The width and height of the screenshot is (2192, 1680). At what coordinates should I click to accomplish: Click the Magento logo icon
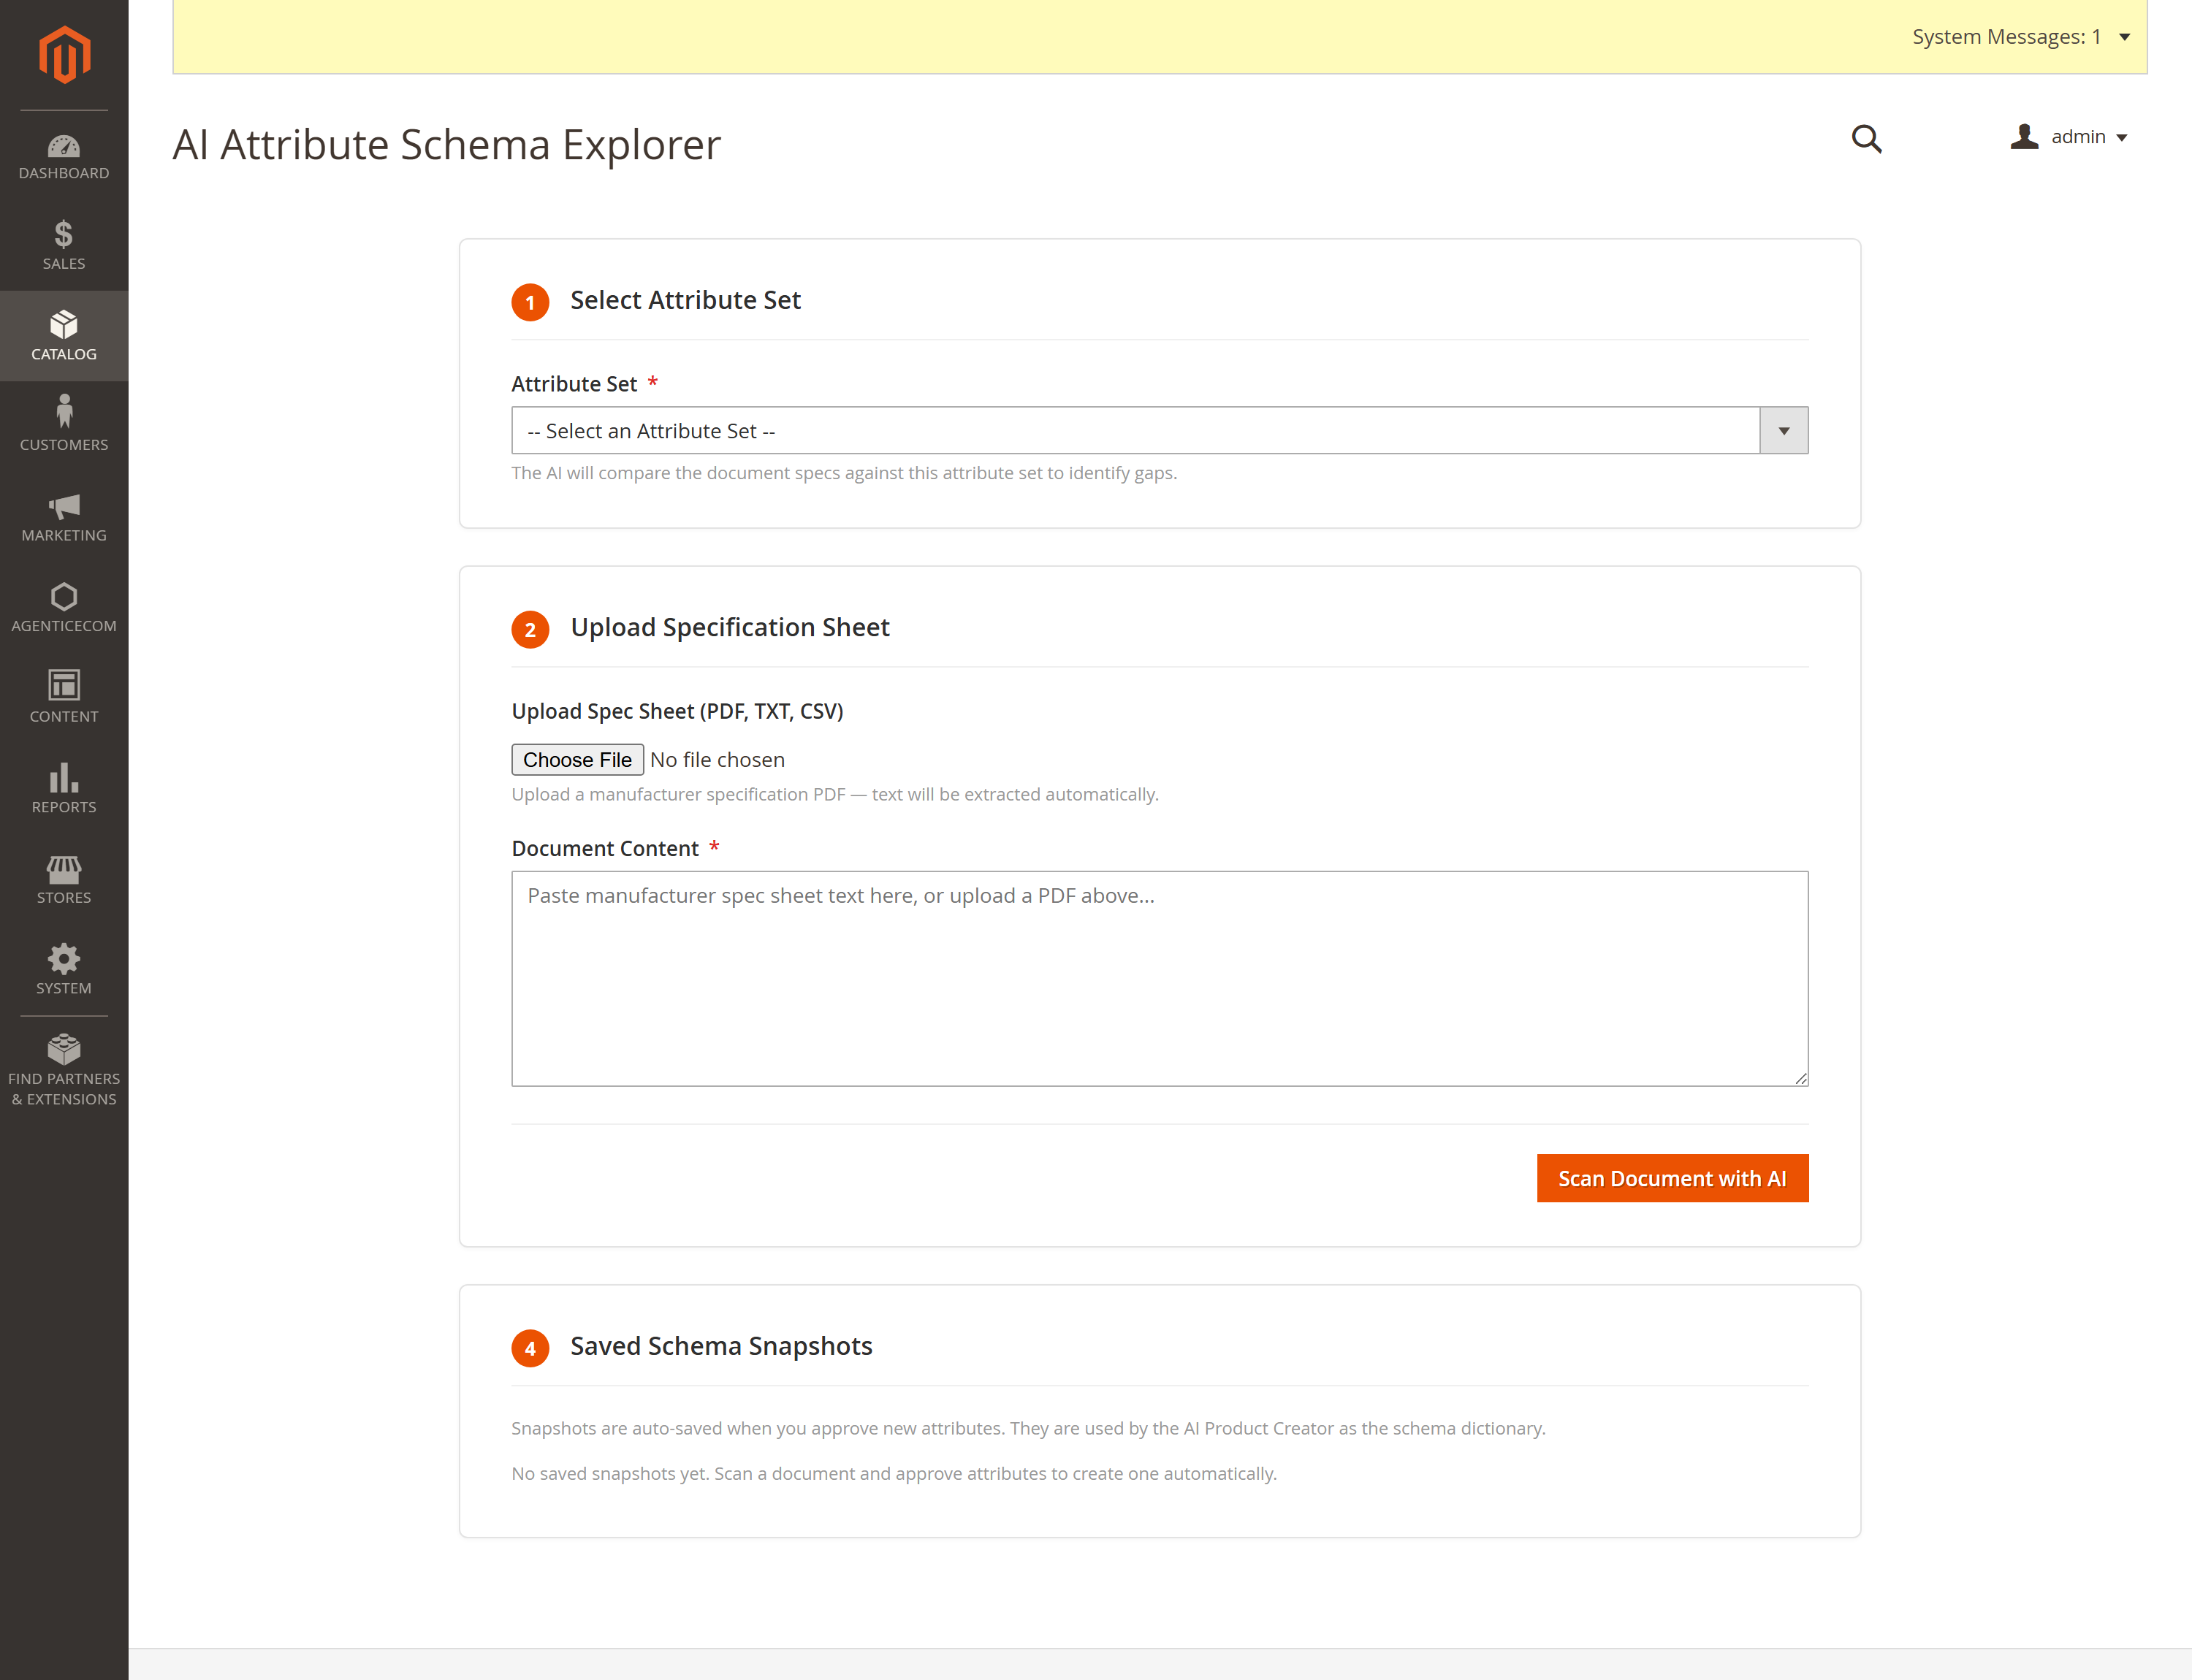[64, 55]
